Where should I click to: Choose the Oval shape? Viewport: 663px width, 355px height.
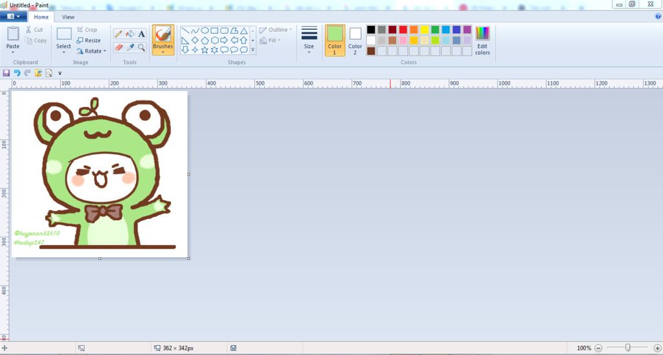tap(205, 31)
